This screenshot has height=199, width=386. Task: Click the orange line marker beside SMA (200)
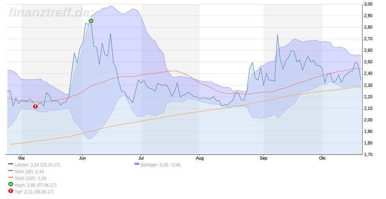pos(11,178)
